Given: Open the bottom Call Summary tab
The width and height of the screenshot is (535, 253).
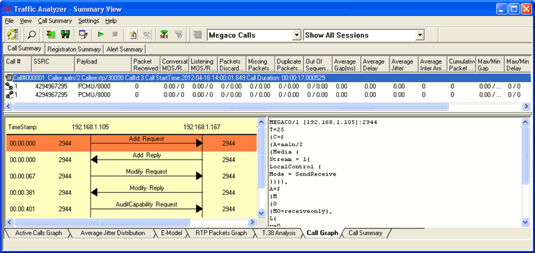Looking at the screenshot, I should tap(365, 233).
